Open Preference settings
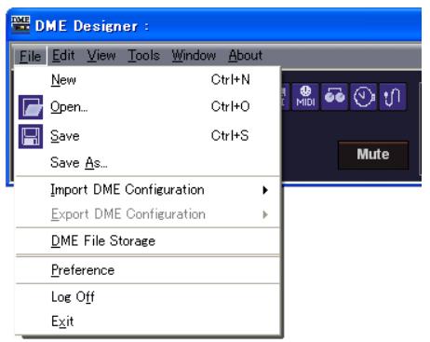The image size is (430, 342). [x=147, y=270]
